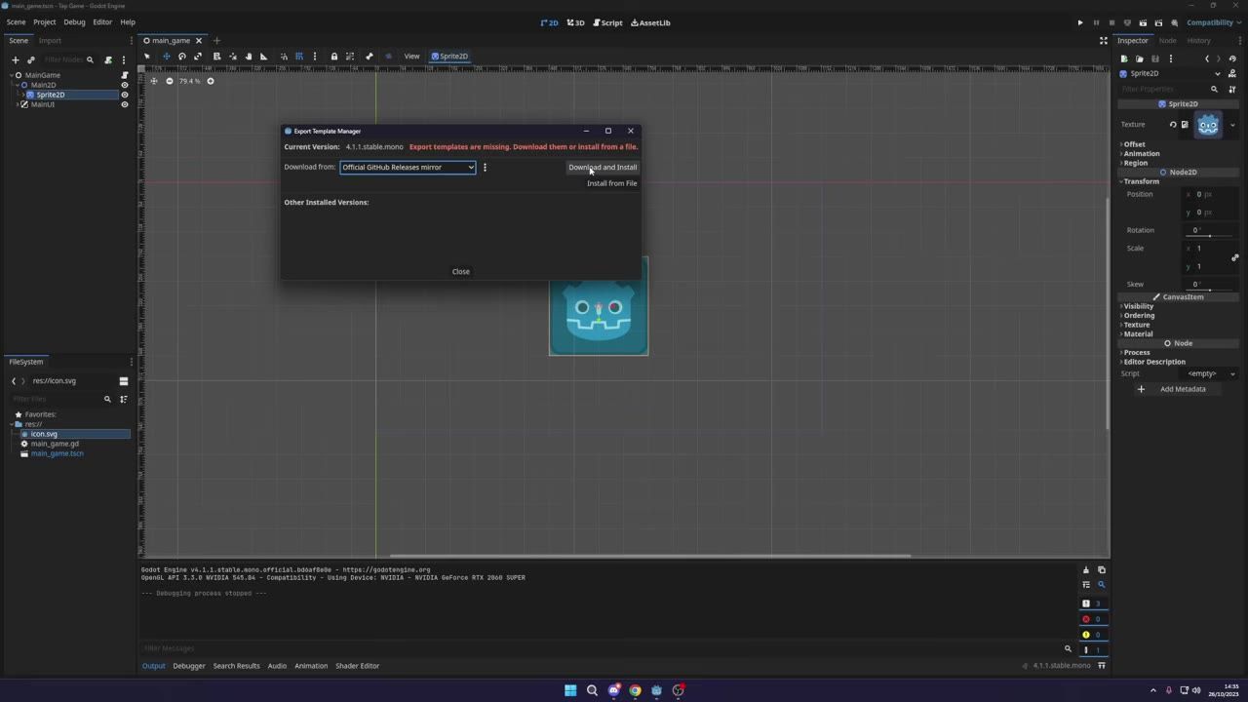
Task: Open the Texture dropdown arrow
Action: coord(1232,124)
